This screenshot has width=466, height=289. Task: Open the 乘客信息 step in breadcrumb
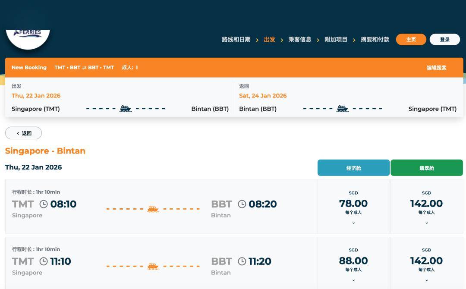pos(299,40)
